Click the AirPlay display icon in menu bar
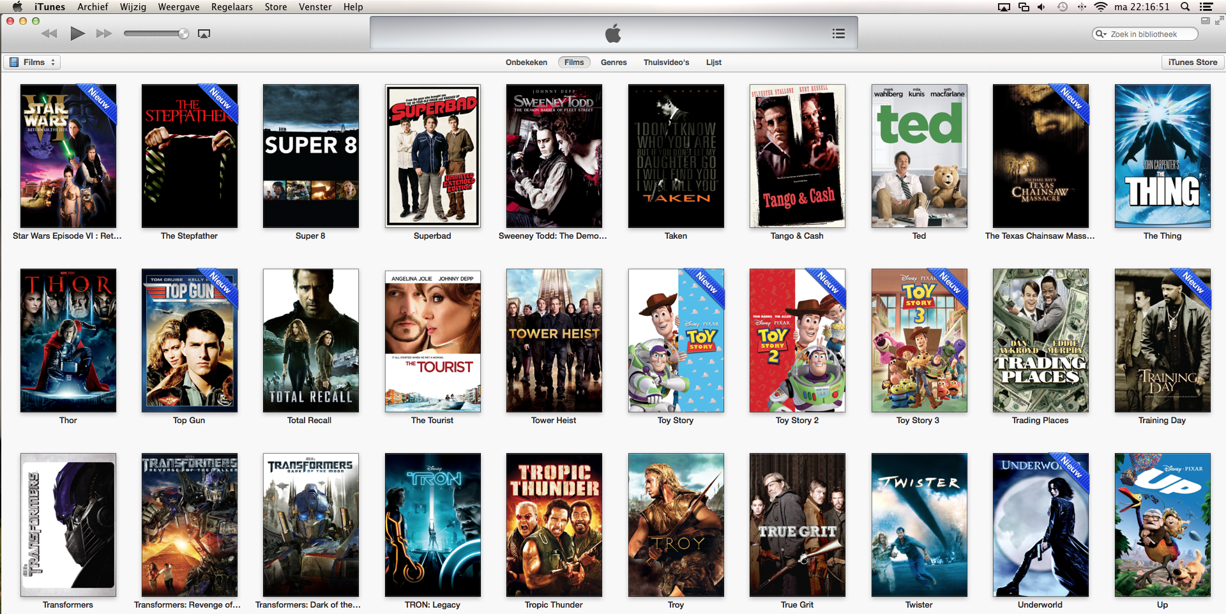Screen dimensions: 1226x614 coord(1004,7)
